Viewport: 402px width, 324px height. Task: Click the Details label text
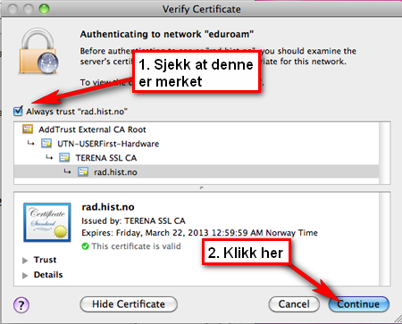tap(48, 275)
